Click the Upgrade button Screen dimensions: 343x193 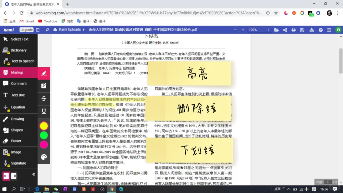click(x=26, y=30)
